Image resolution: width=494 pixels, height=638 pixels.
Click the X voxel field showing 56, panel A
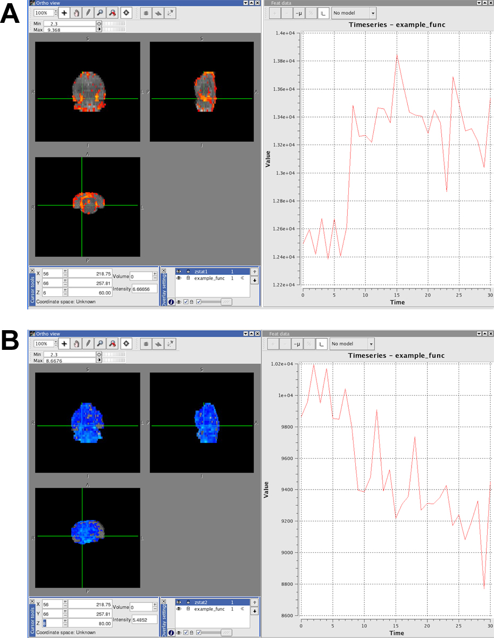click(x=52, y=273)
